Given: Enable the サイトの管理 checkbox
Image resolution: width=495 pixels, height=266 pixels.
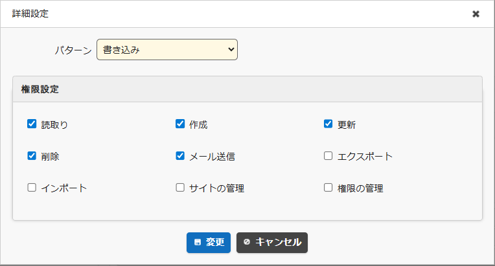Looking at the screenshot, I should tap(180, 188).
